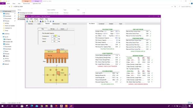
Task: Click up-arrow navigation in File Explorer
Action: [x=9, y=7]
